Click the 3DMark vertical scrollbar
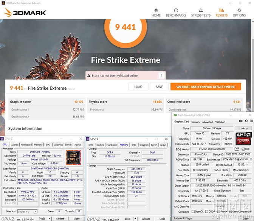Viewport: 254px width, 221px height. pyautogui.click(x=253, y=66)
